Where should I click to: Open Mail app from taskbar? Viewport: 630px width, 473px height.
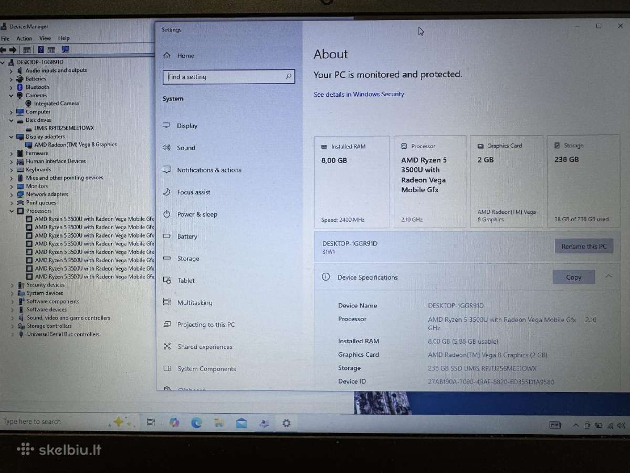click(241, 423)
